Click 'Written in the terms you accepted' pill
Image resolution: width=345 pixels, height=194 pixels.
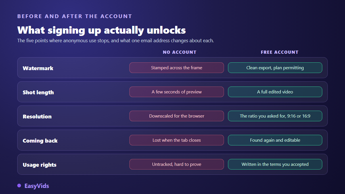pos(275,164)
